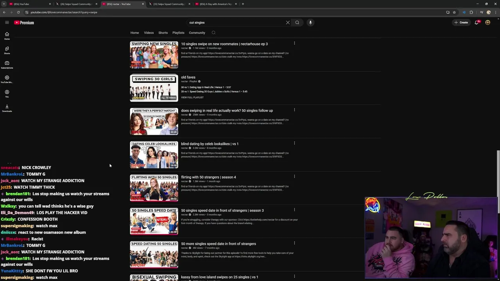Click the search magnifier button
Viewport: 500px width, 281px height.
coord(297,23)
